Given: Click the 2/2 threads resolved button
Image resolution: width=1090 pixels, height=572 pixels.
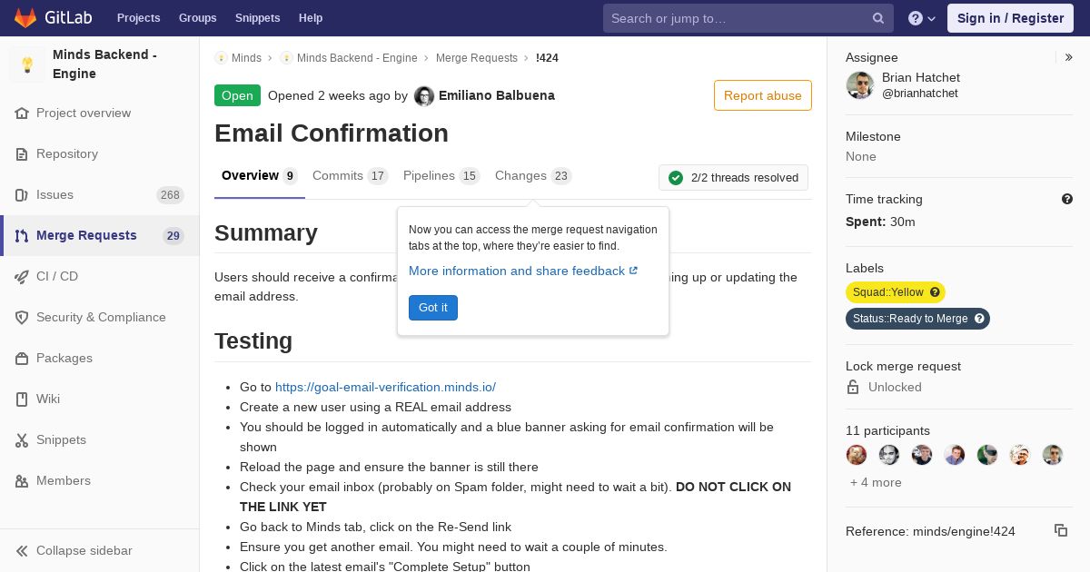Looking at the screenshot, I should tap(733, 178).
